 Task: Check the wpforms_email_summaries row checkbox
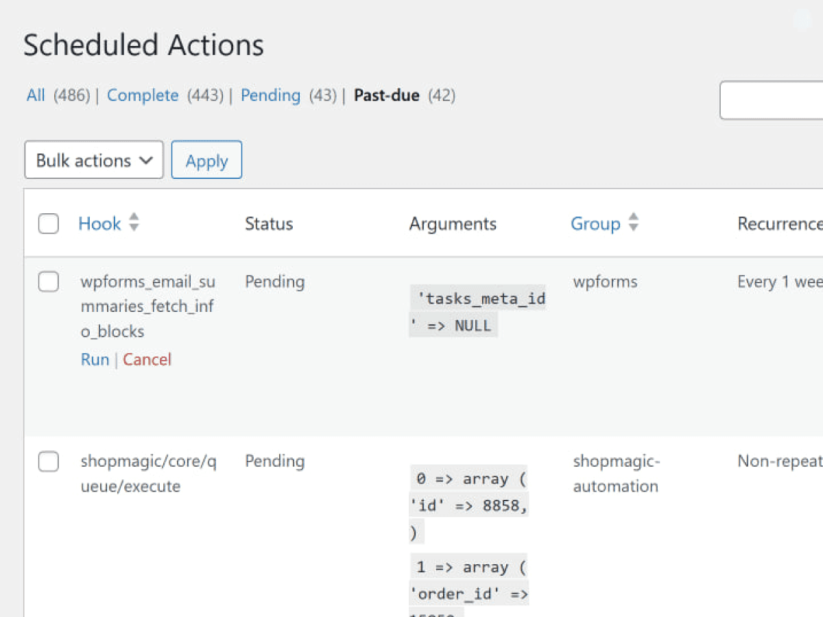click(48, 282)
